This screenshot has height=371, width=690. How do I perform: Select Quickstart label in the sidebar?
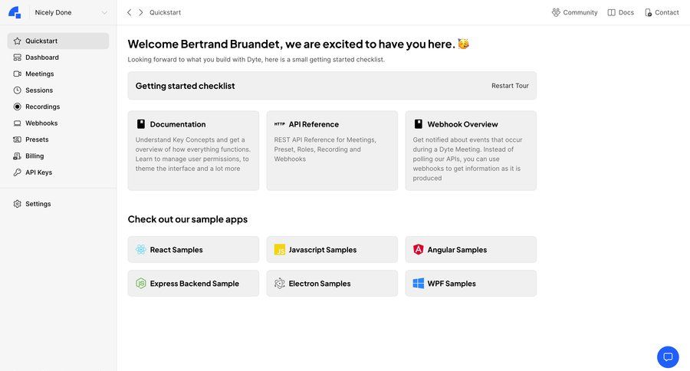41,41
